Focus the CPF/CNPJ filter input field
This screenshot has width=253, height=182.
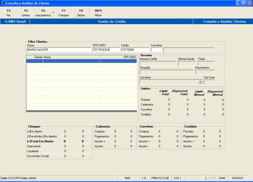pos(106,50)
